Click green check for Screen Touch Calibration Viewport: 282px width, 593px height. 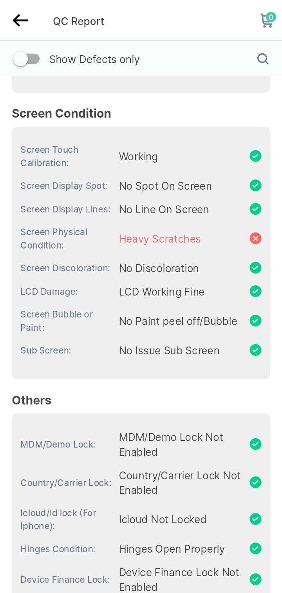[x=255, y=156]
